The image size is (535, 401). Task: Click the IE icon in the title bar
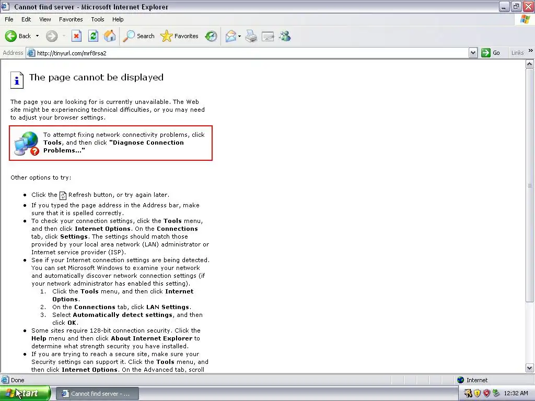pyautogui.click(x=5, y=6)
